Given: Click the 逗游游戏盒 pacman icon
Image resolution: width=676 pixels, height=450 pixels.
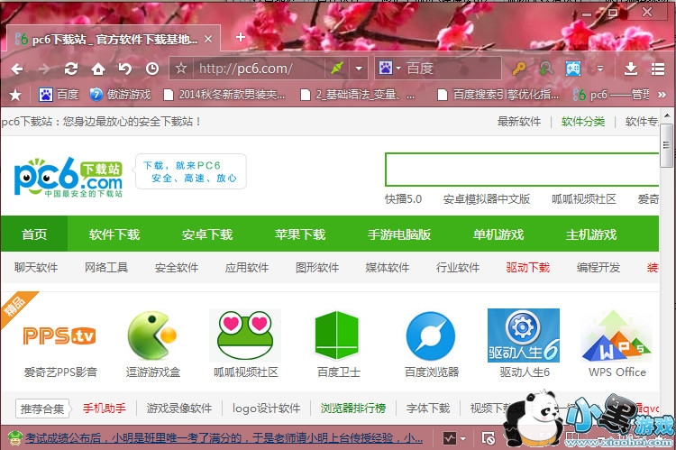Looking at the screenshot, I should [x=152, y=335].
